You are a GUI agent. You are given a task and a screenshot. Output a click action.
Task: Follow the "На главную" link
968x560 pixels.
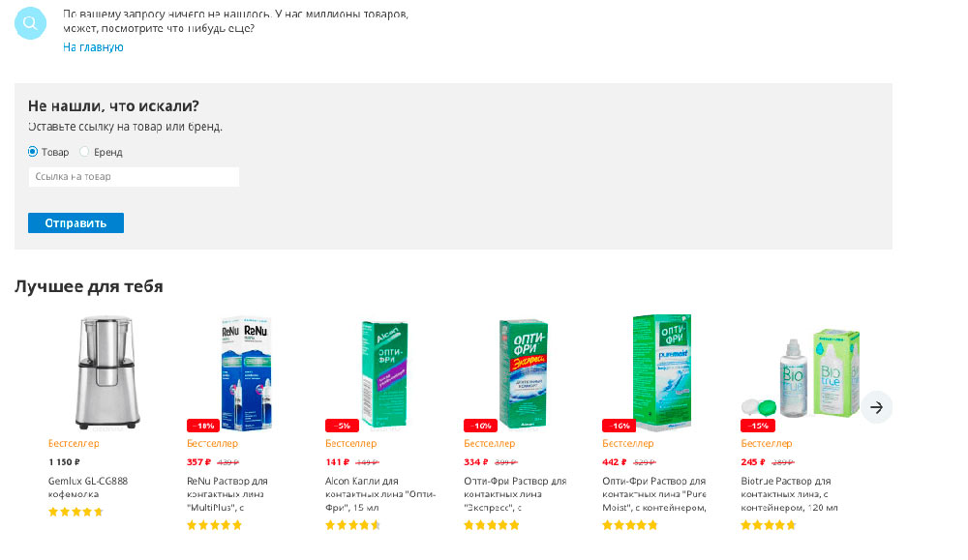tap(93, 46)
